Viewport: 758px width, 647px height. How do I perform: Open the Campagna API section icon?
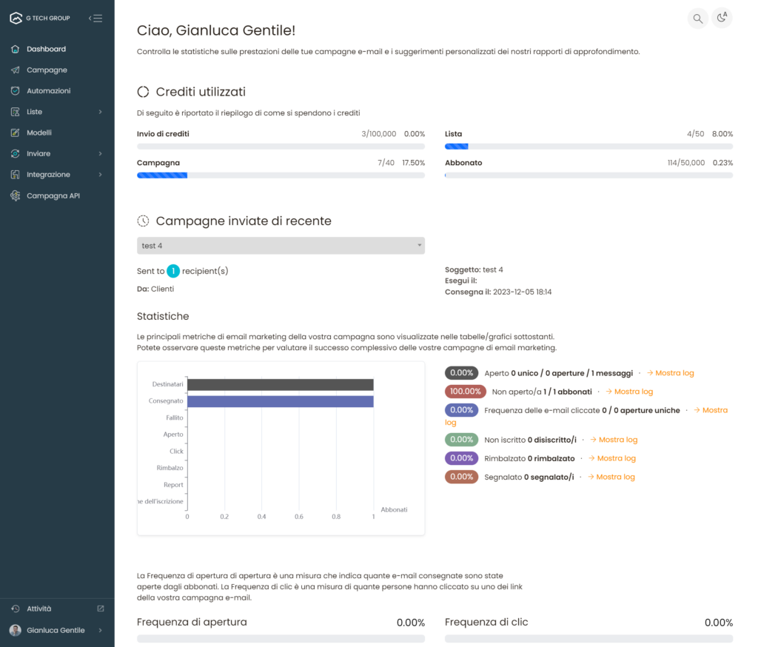point(14,195)
